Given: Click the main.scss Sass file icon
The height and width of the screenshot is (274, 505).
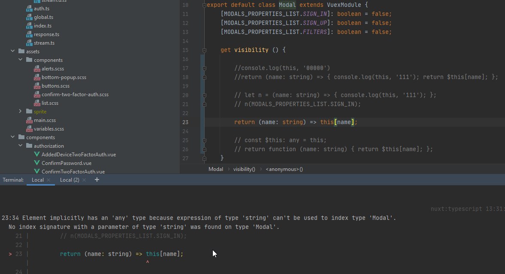Looking at the screenshot, I should 29,120.
